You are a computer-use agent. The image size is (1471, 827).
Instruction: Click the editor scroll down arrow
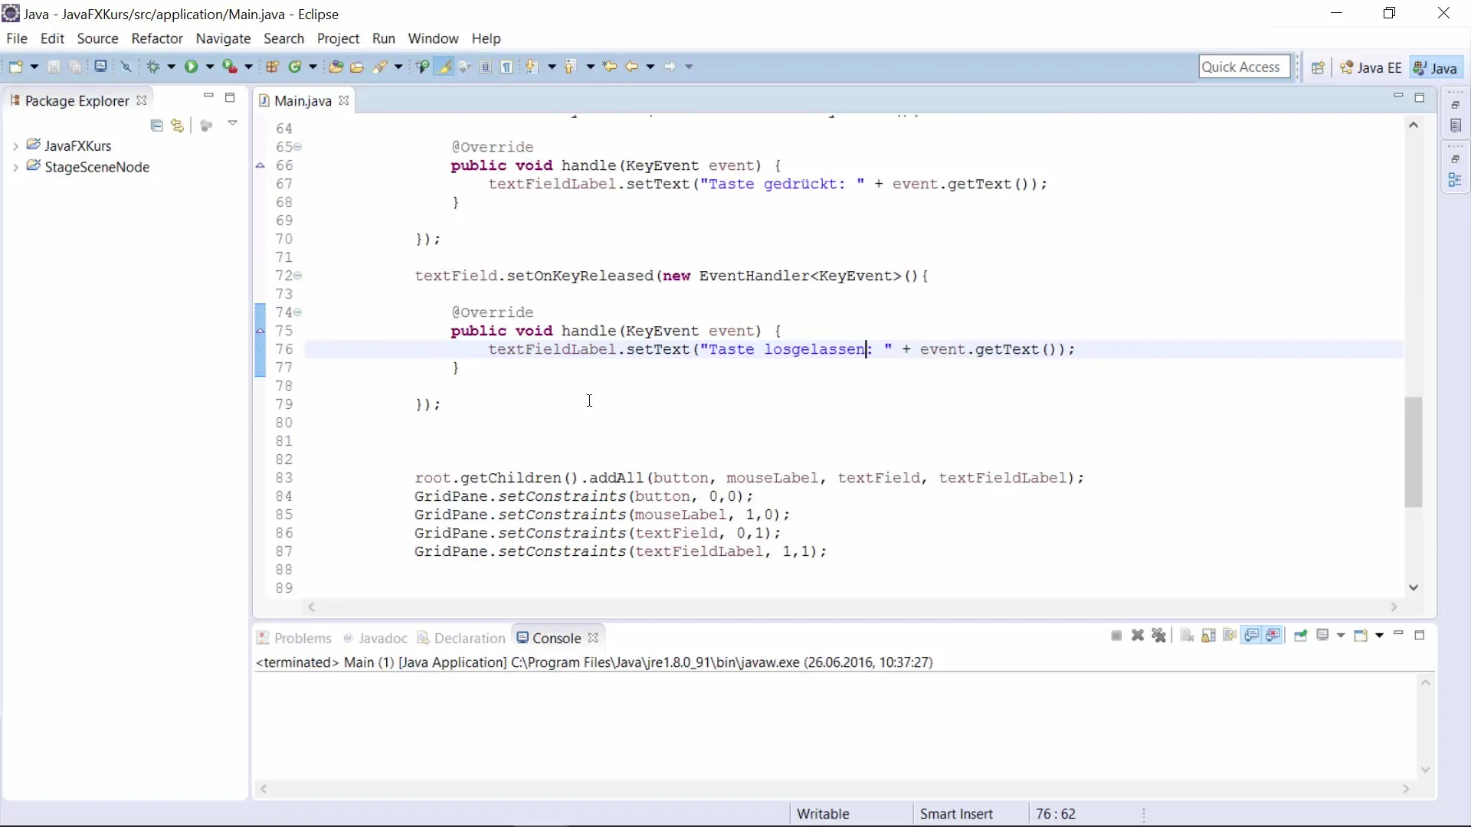1414,587
